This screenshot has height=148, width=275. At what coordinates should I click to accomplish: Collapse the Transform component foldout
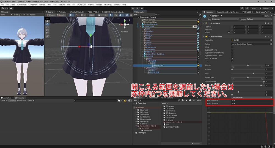[204, 23]
